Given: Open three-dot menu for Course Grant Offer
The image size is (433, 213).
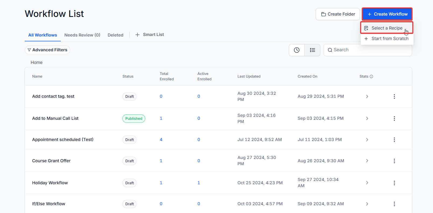Looking at the screenshot, I should tap(394, 161).
